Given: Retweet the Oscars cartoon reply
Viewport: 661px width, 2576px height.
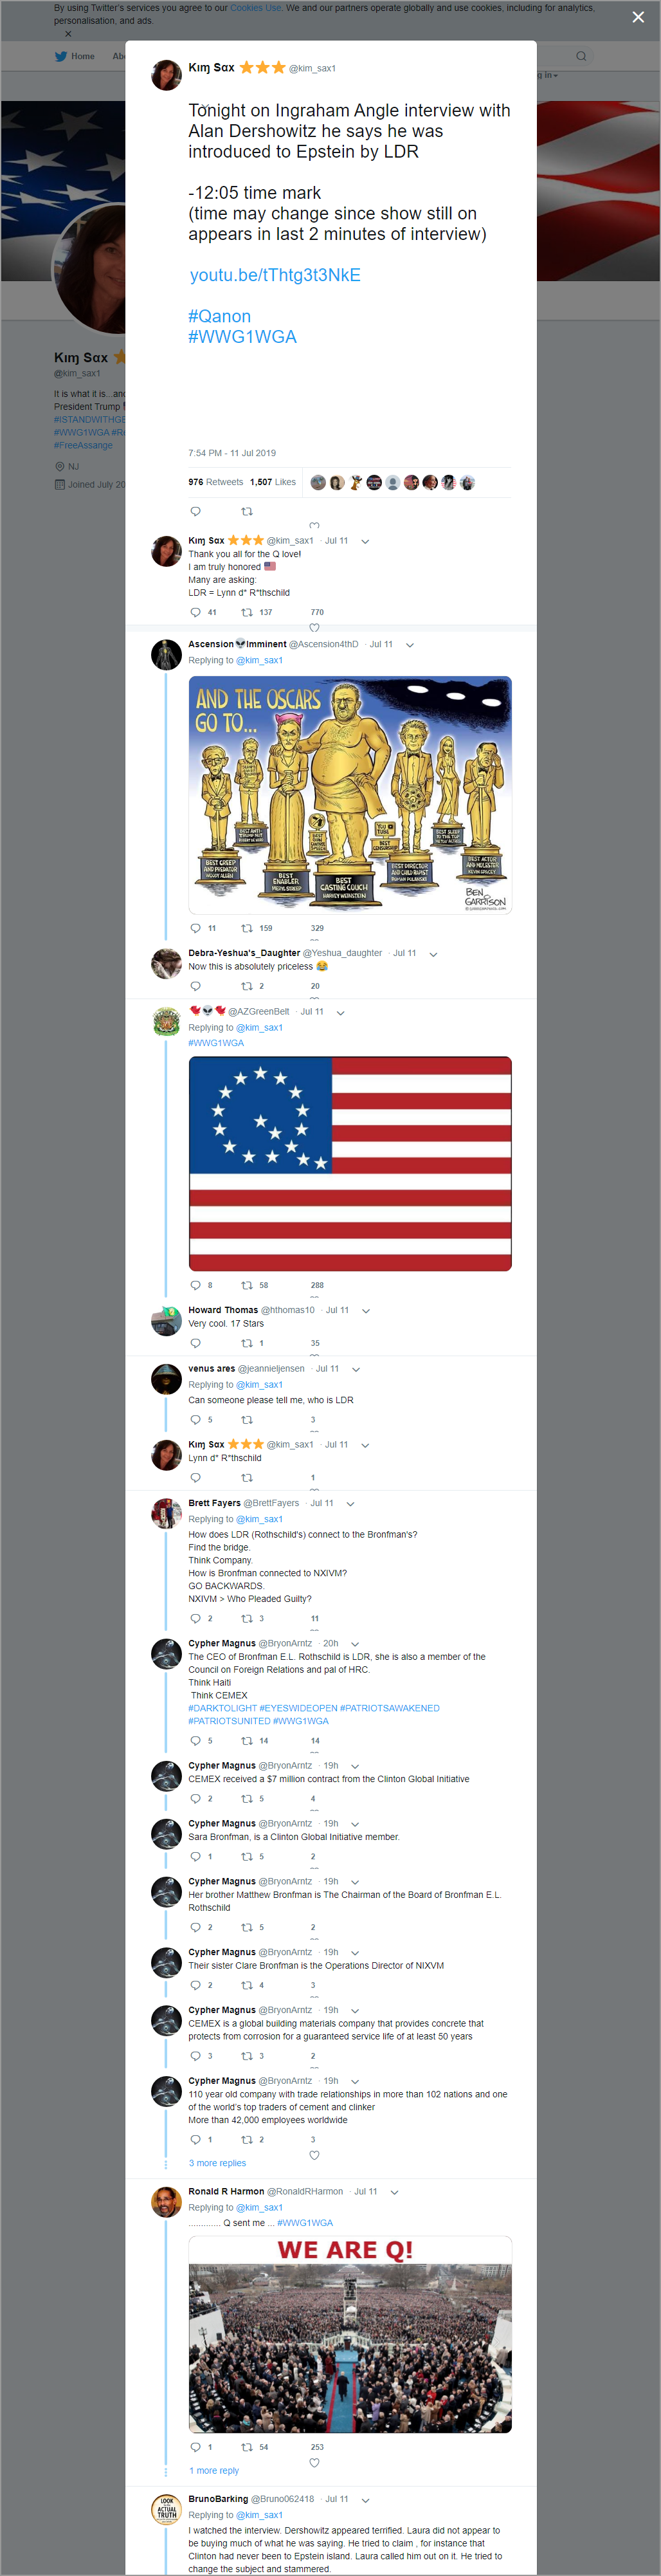Looking at the screenshot, I should [x=247, y=928].
